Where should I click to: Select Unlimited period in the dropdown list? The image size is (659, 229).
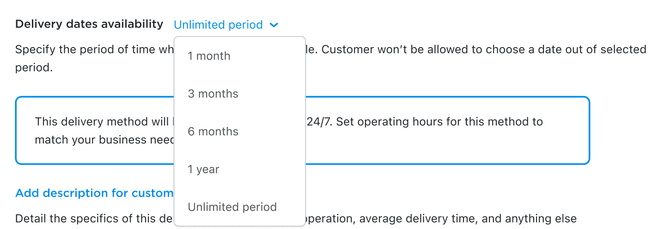(x=232, y=207)
